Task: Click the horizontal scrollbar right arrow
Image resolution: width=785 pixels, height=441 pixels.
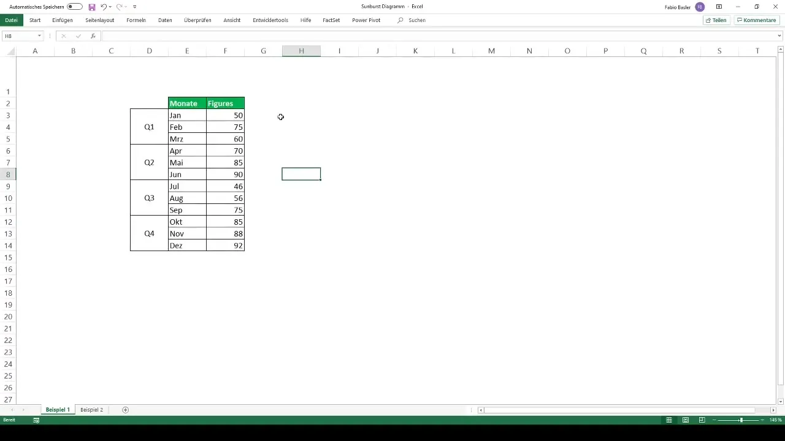Action: tap(773, 410)
